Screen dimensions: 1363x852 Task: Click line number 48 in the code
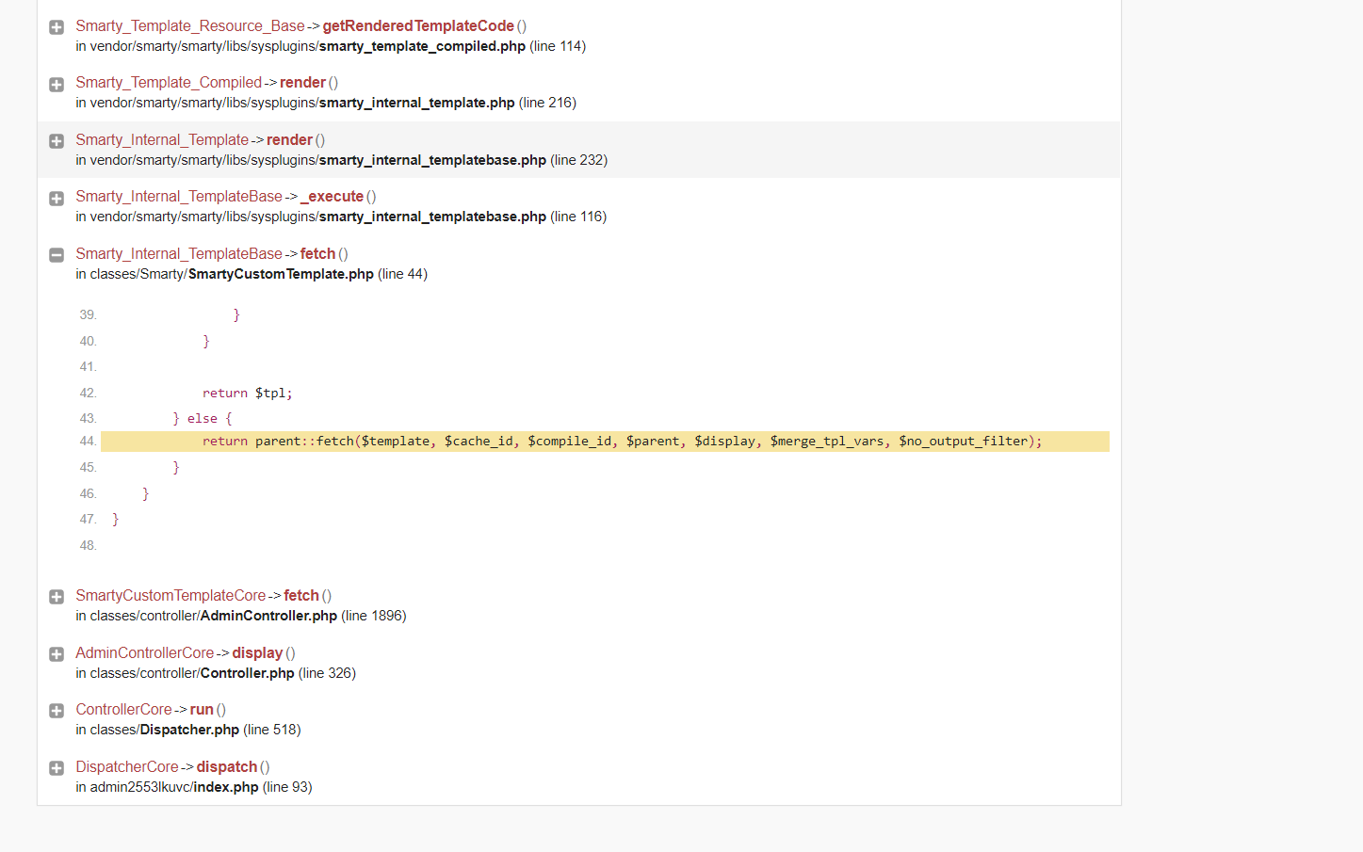point(89,546)
